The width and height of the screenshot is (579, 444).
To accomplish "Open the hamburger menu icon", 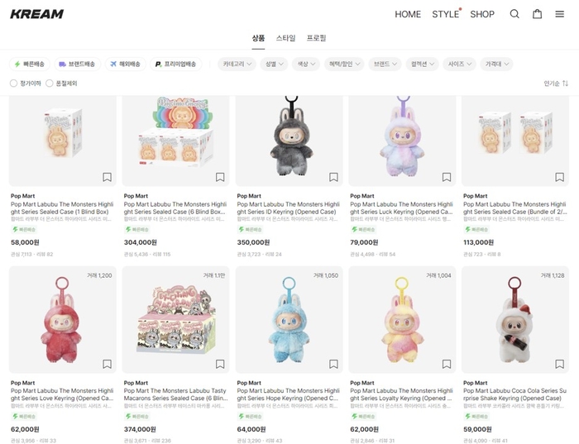I will point(560,14).
